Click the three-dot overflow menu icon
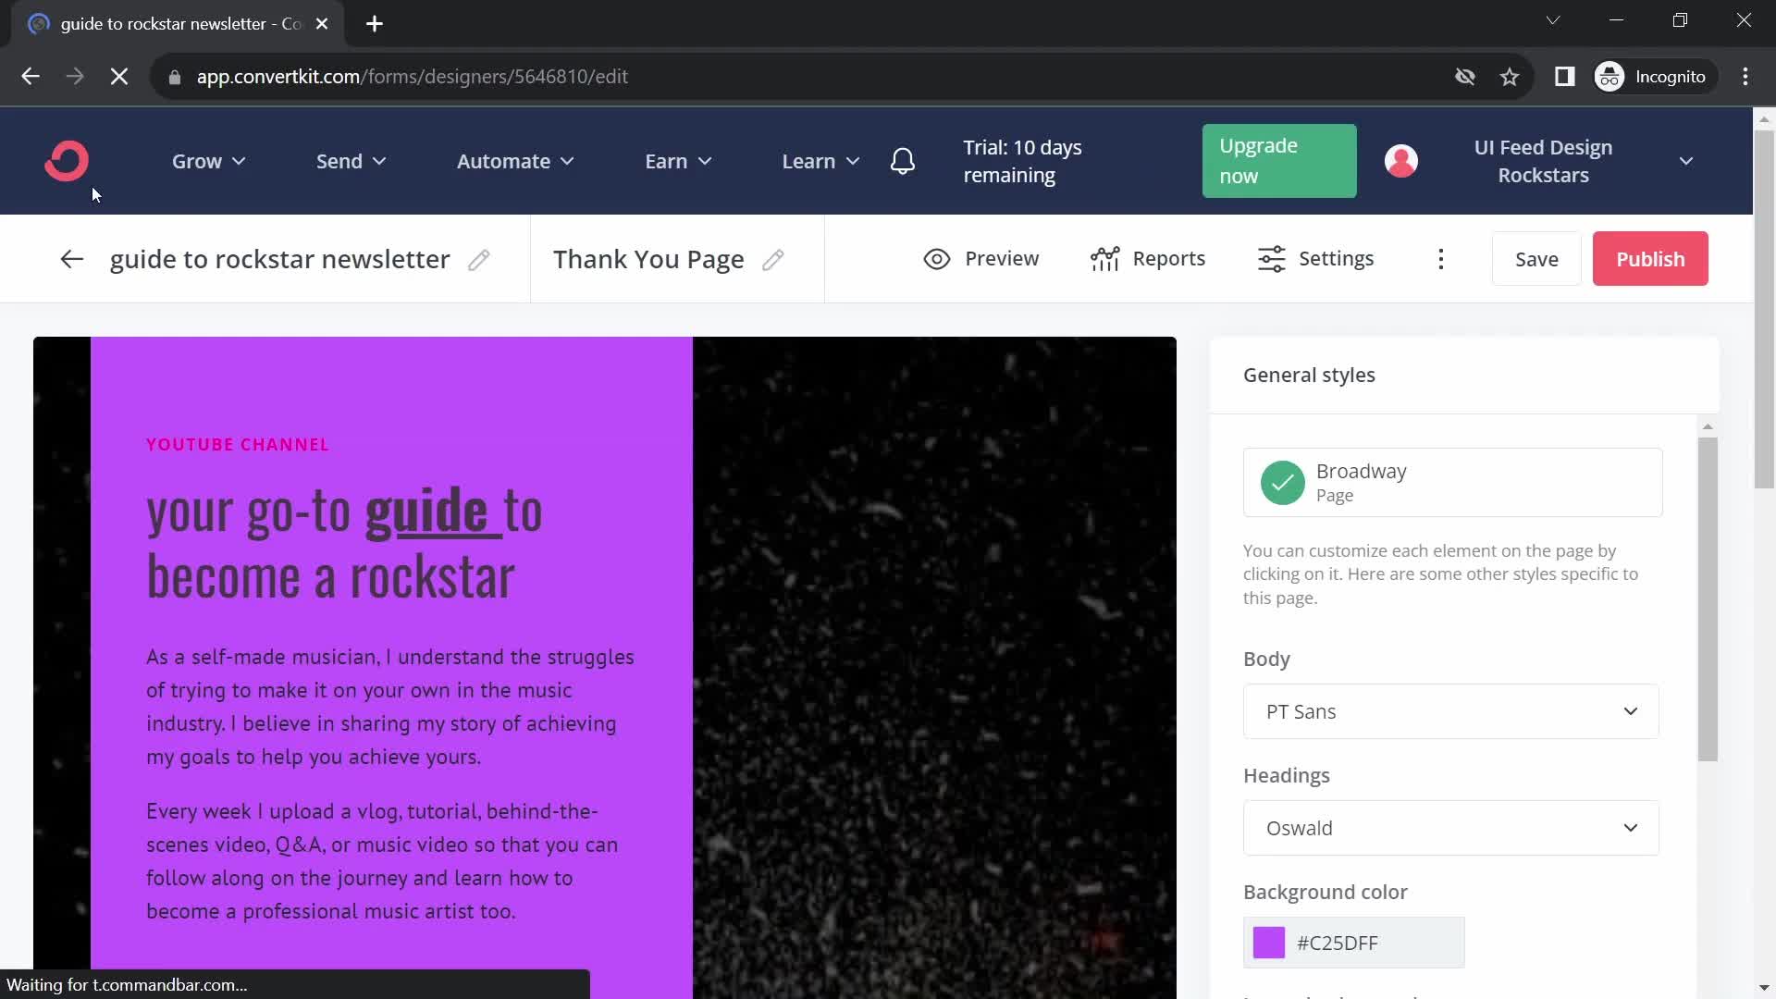Screen dimensions: 1776x999 [x=1440, y=257]
